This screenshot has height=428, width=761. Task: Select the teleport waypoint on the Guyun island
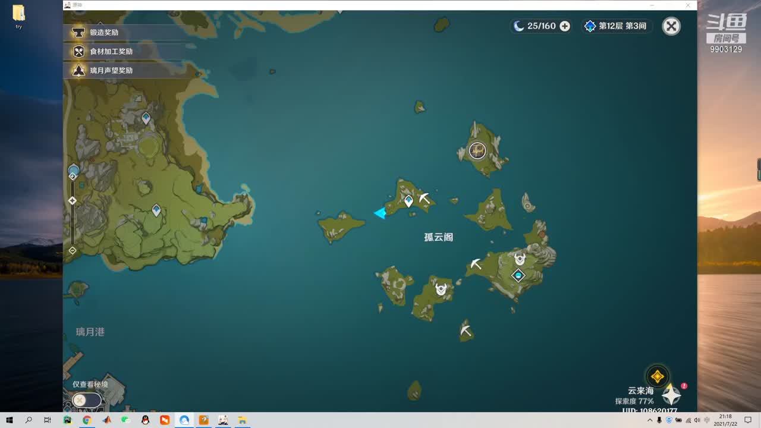408,202
